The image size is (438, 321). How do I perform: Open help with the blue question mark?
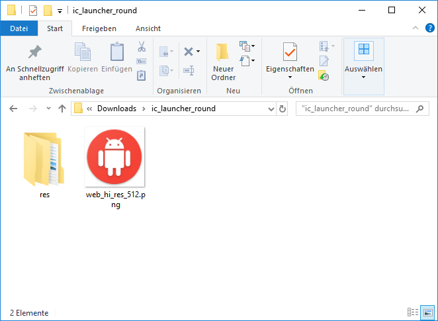[428, 28]
